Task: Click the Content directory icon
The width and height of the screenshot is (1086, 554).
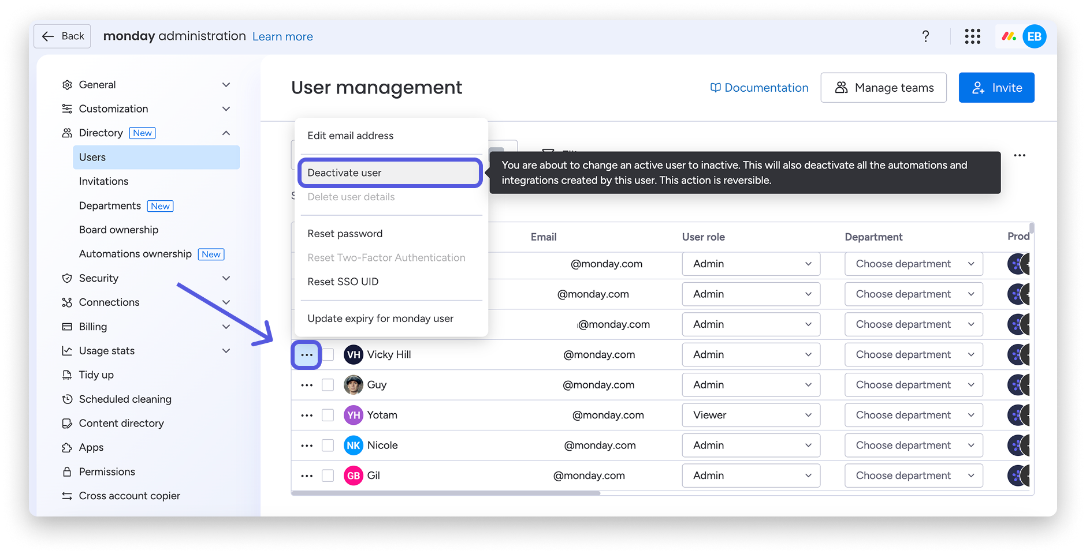Action: pyautogui.click(x=67, y=424)
